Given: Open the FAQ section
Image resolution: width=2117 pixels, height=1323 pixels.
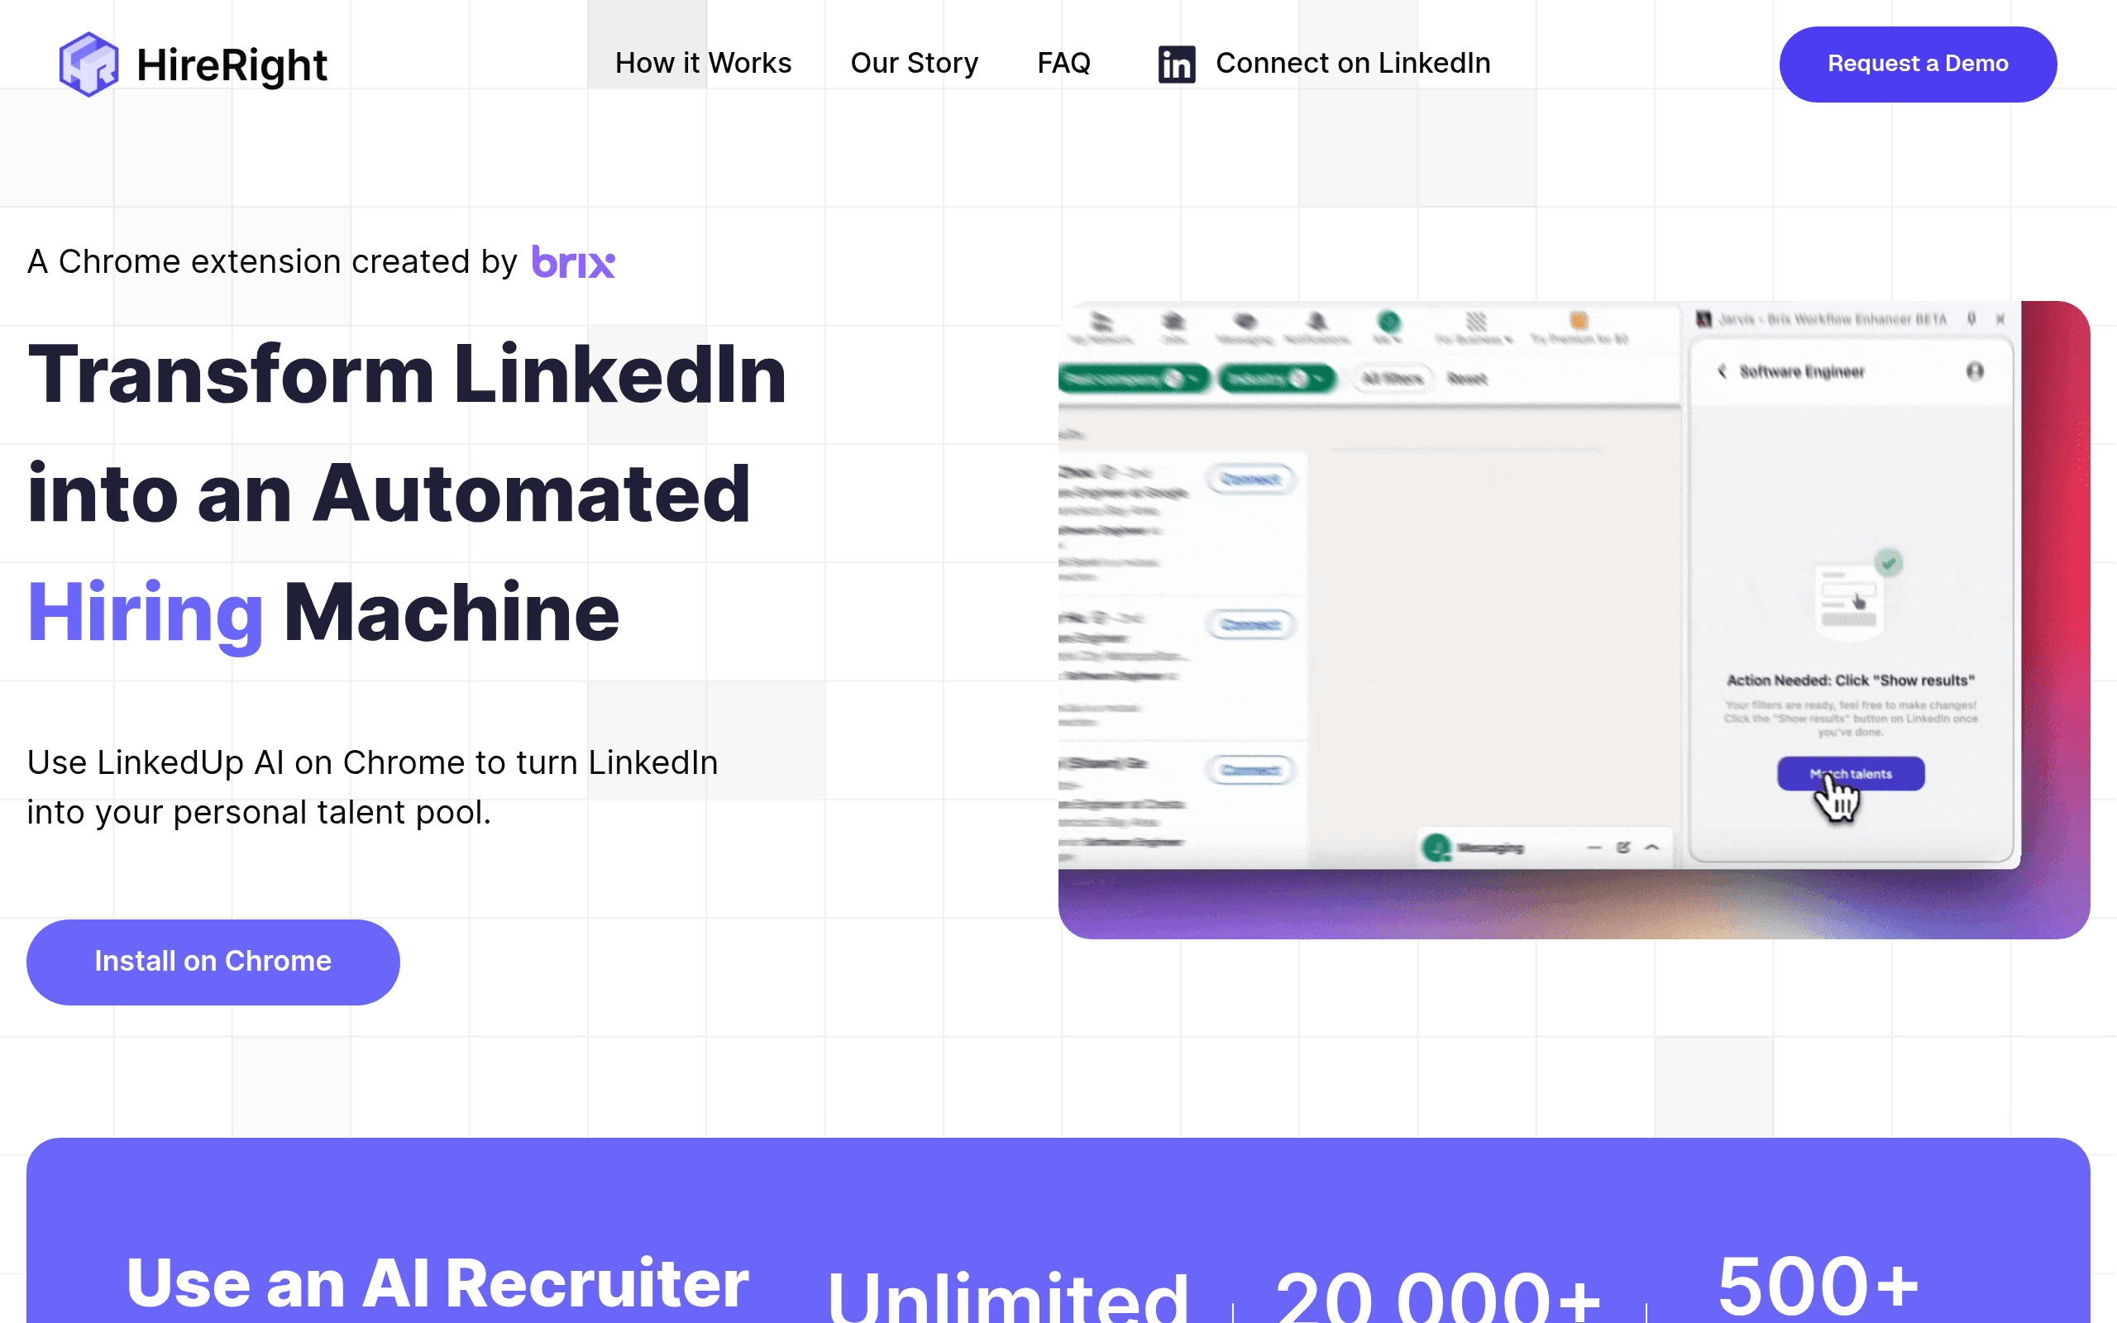Looking at the screenshot, I should [x=1063, y=63].
